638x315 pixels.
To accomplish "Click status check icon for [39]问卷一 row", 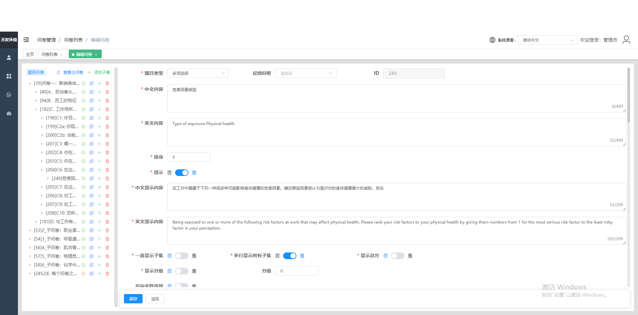I will click(83, 83).
